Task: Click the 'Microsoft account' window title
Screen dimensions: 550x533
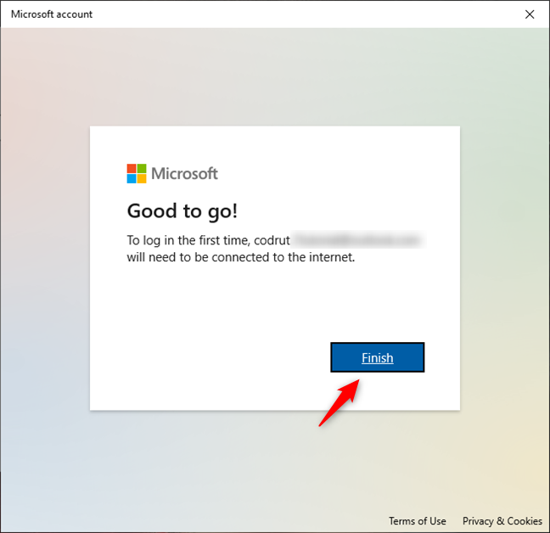Action: [x=52, y=14]
